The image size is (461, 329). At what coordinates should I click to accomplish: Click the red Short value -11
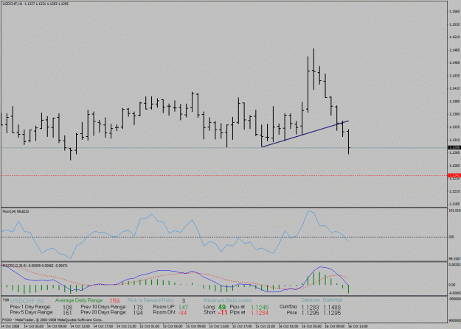(223, 313)
